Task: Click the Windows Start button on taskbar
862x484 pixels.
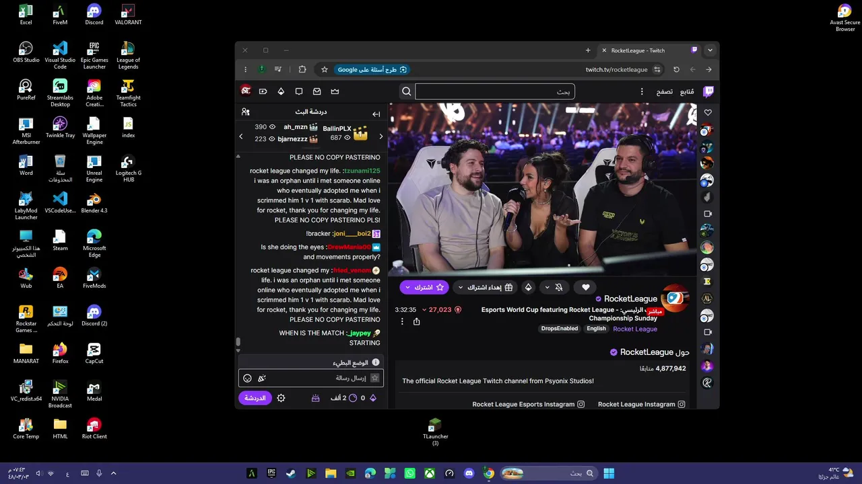Action: [609, 473]
